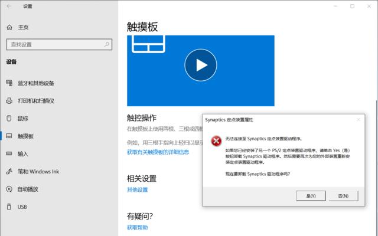Click the autoplay icon in sidebar
Viewport: 378px width, 236px height.
[x=9, y=189]
